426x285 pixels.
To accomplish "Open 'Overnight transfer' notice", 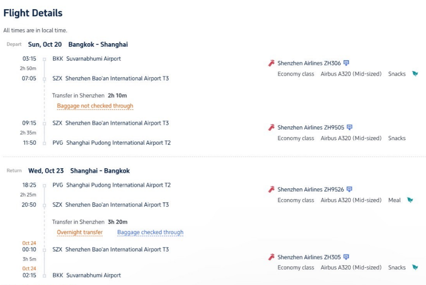I will coord(80,232).
